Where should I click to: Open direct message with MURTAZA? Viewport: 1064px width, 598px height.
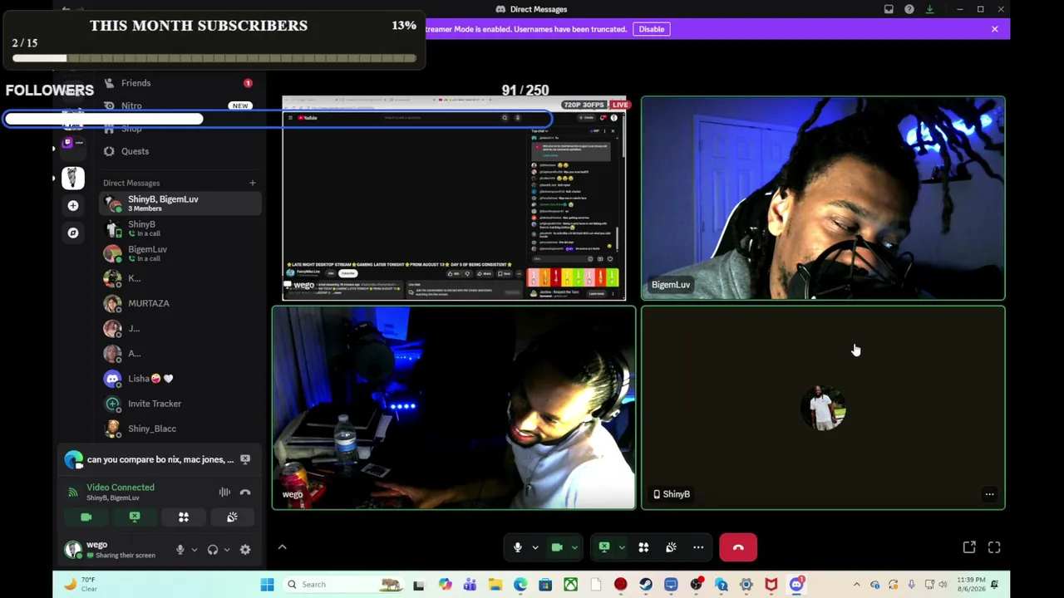[x=180, y=303]
